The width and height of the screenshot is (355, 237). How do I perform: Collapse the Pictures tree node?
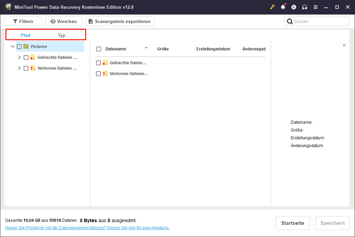(13, 46)
